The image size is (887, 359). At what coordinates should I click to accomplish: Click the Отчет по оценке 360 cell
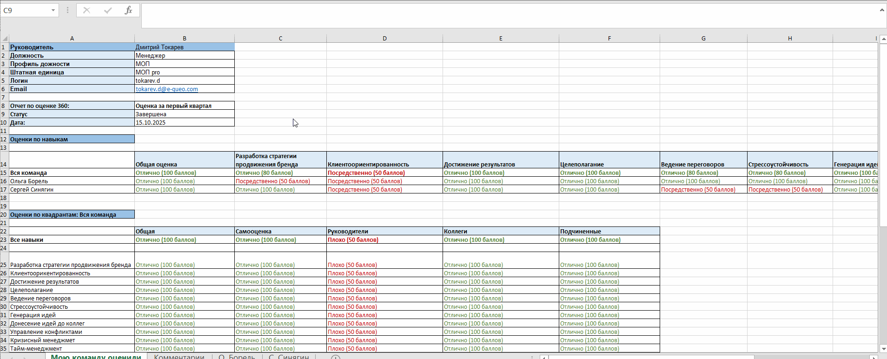pos(72,106)
